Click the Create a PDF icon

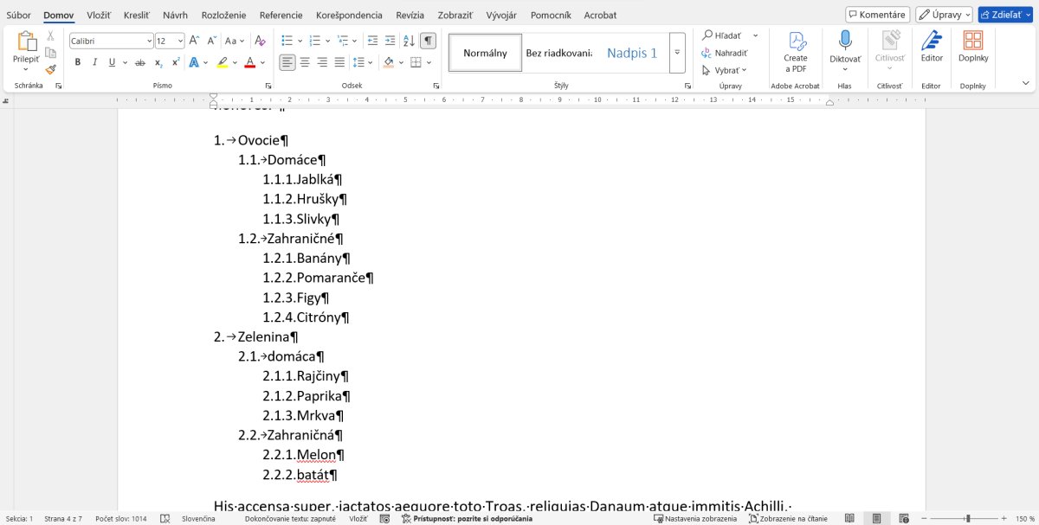[795, 51]
